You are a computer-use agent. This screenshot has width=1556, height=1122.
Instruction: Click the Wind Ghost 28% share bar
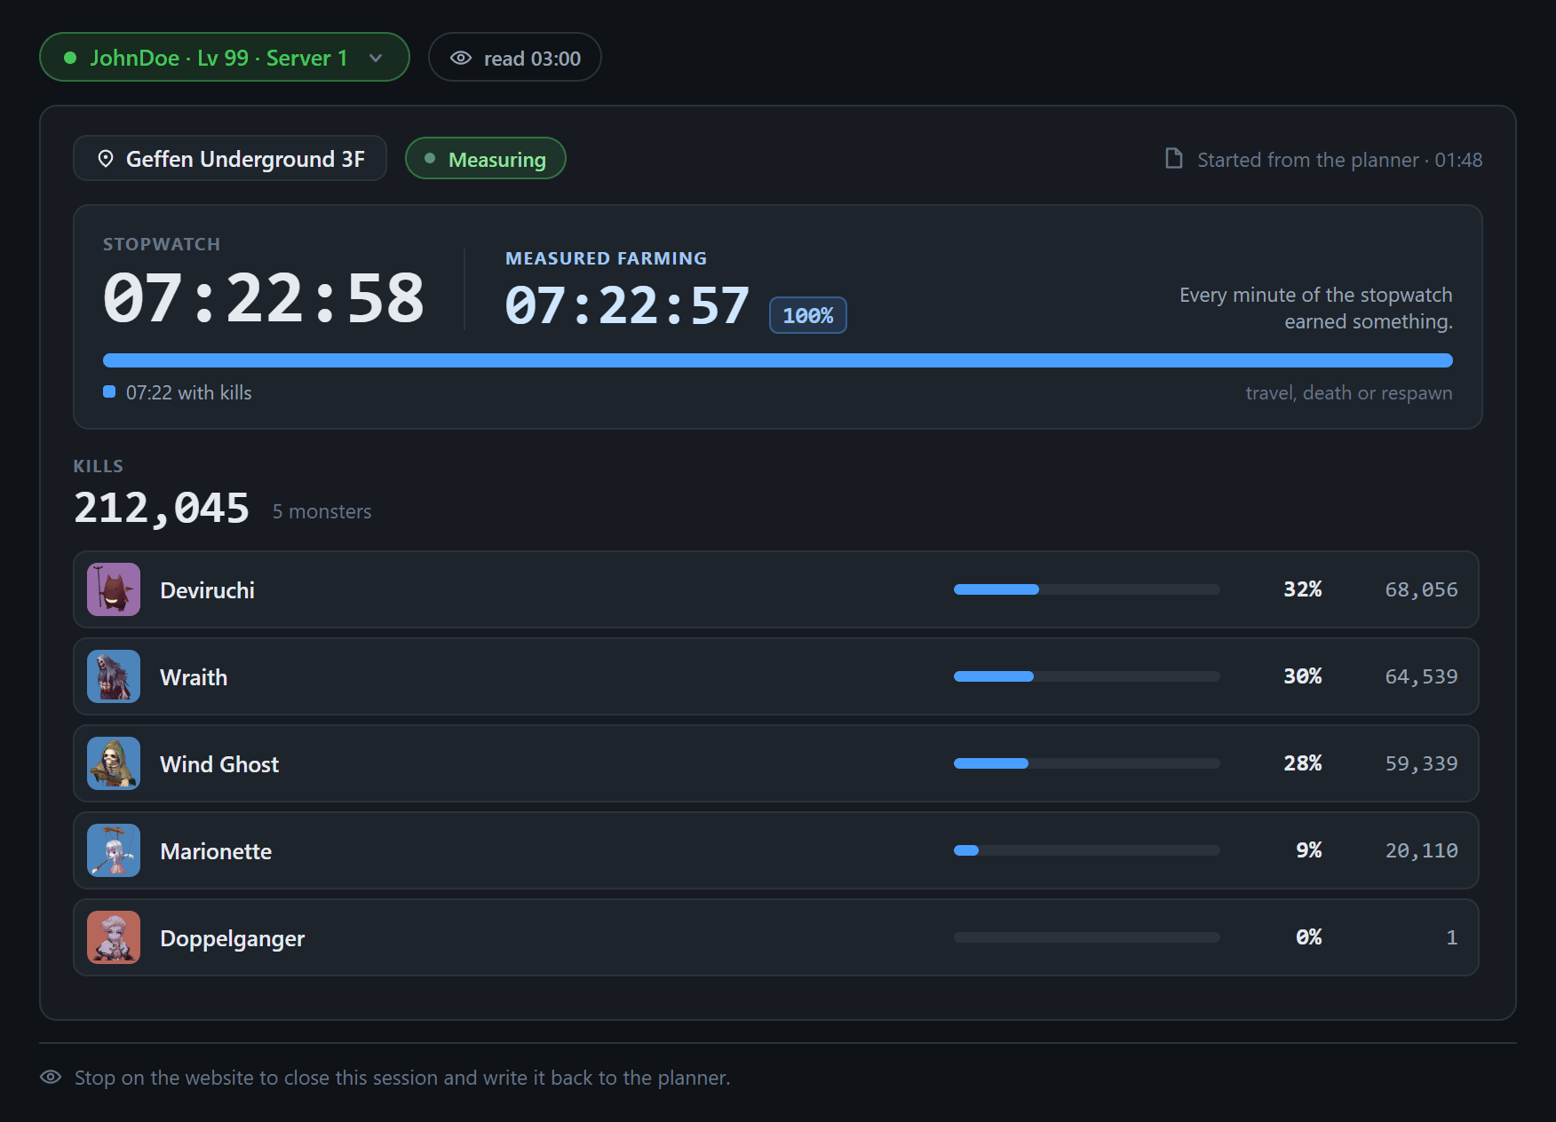(x=1087, y=763)
